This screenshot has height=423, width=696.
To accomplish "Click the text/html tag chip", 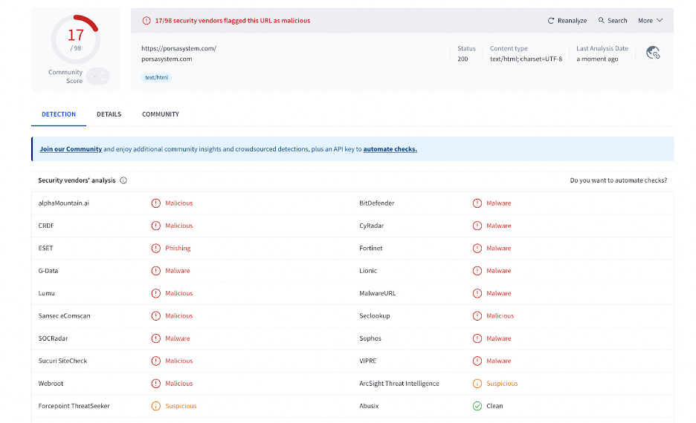I will click(x=157, y=77).
